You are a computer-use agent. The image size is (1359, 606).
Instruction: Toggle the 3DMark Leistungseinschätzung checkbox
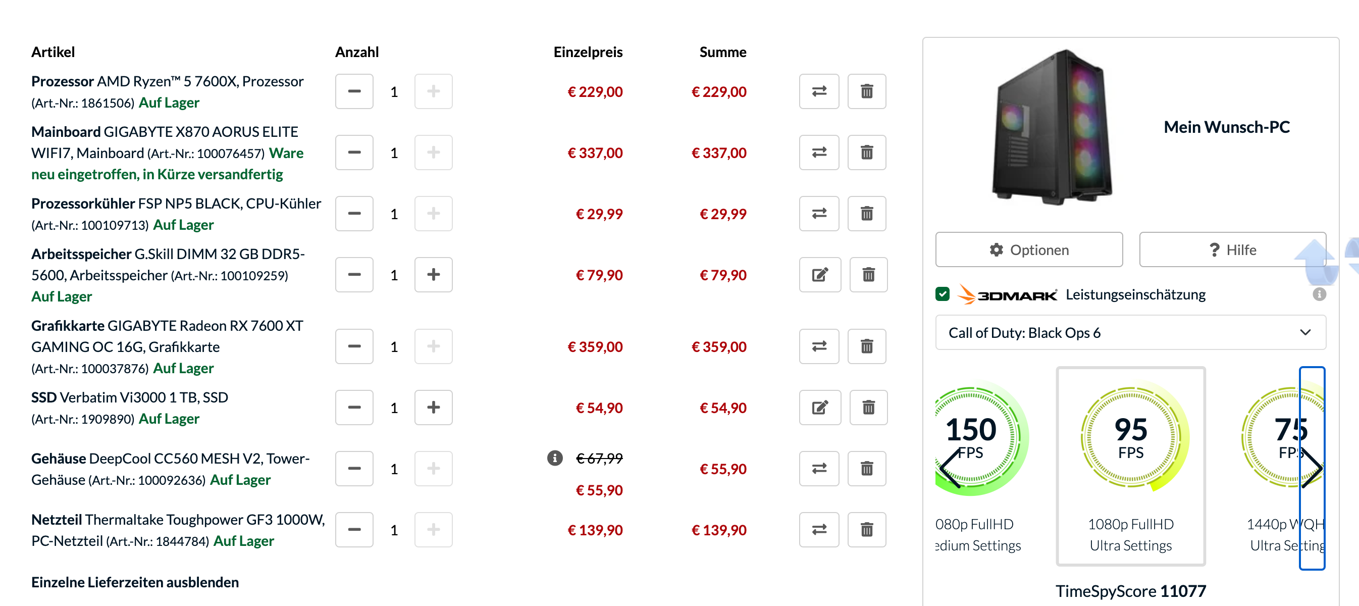pyautogui.click(x=942, y=294)
